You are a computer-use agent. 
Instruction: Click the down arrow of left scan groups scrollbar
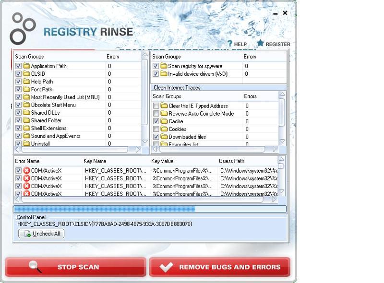145,142
